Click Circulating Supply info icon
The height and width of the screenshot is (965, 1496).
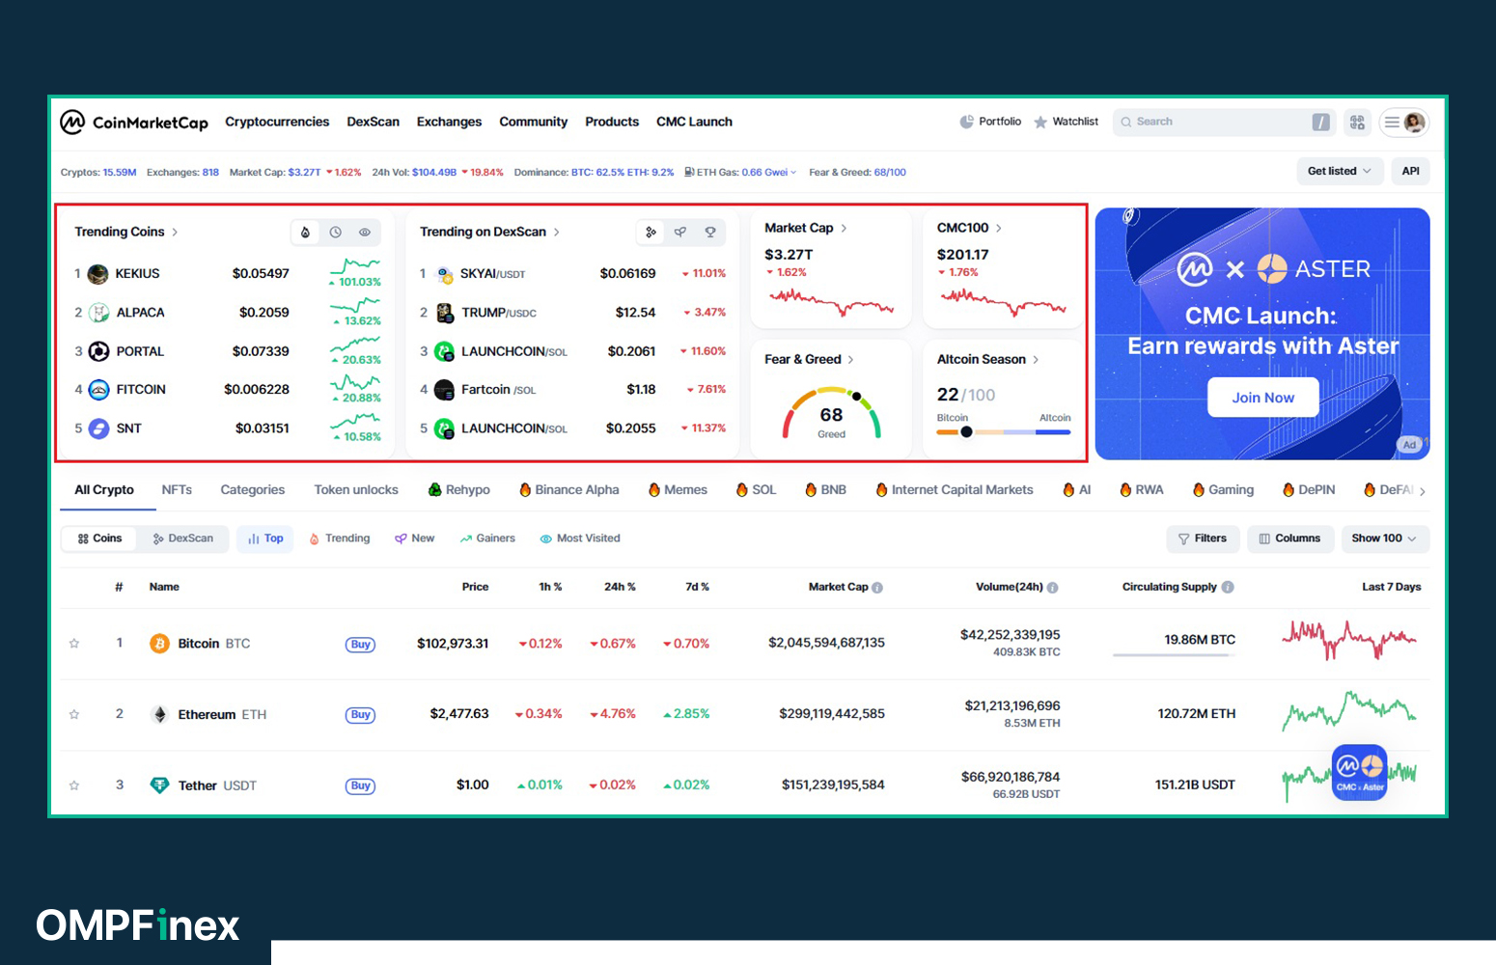[x=1228, y=587]
